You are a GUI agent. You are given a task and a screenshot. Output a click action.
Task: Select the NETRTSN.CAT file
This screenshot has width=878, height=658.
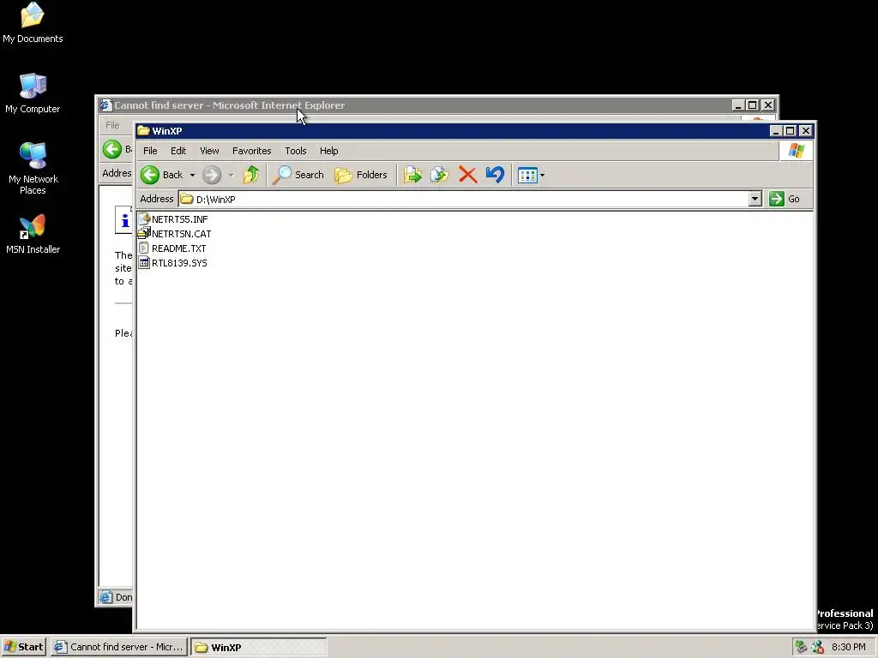(x=182, y=234)
